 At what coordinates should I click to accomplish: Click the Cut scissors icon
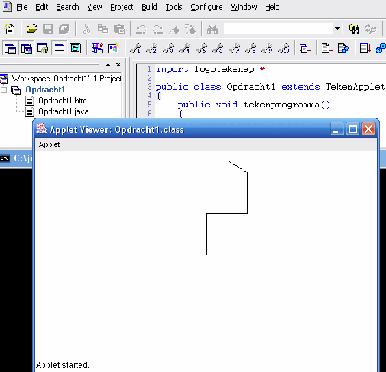click(86, 29)
